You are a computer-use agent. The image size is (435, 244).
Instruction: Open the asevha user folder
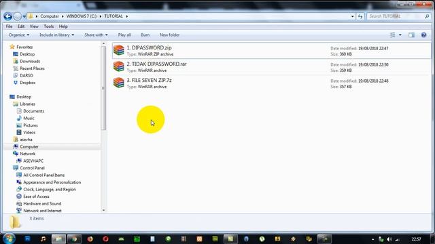[x=26, y=140]
